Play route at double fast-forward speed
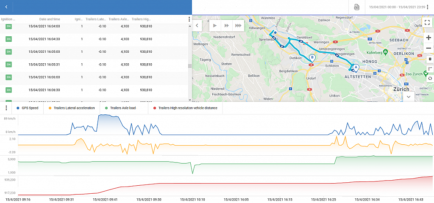The image size is (434, 203). tap(227, 26)
